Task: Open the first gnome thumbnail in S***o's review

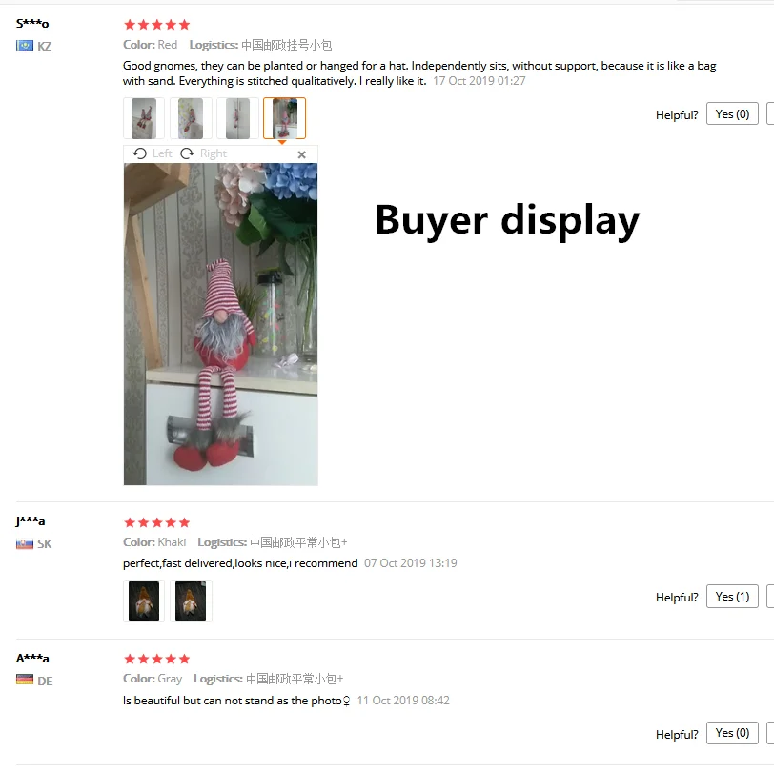Action: tap(144, 118)
